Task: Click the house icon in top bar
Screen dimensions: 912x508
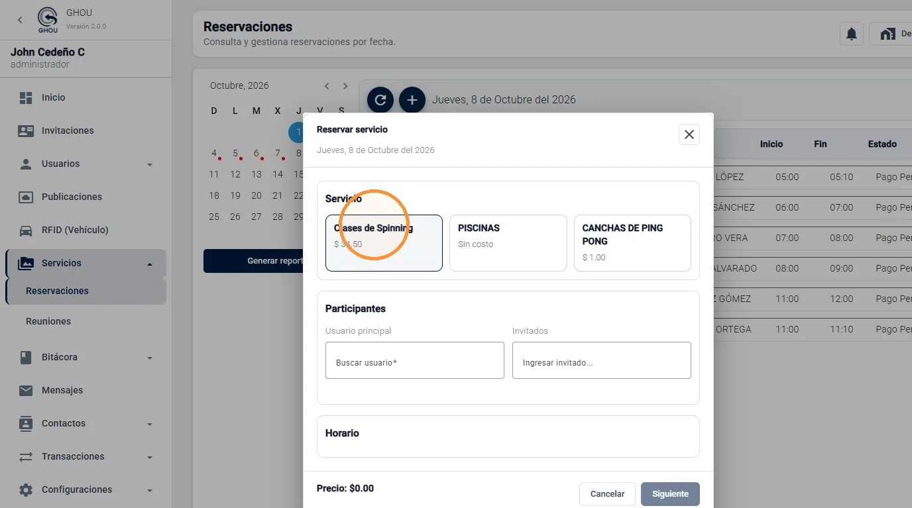Action: (887, 34)
